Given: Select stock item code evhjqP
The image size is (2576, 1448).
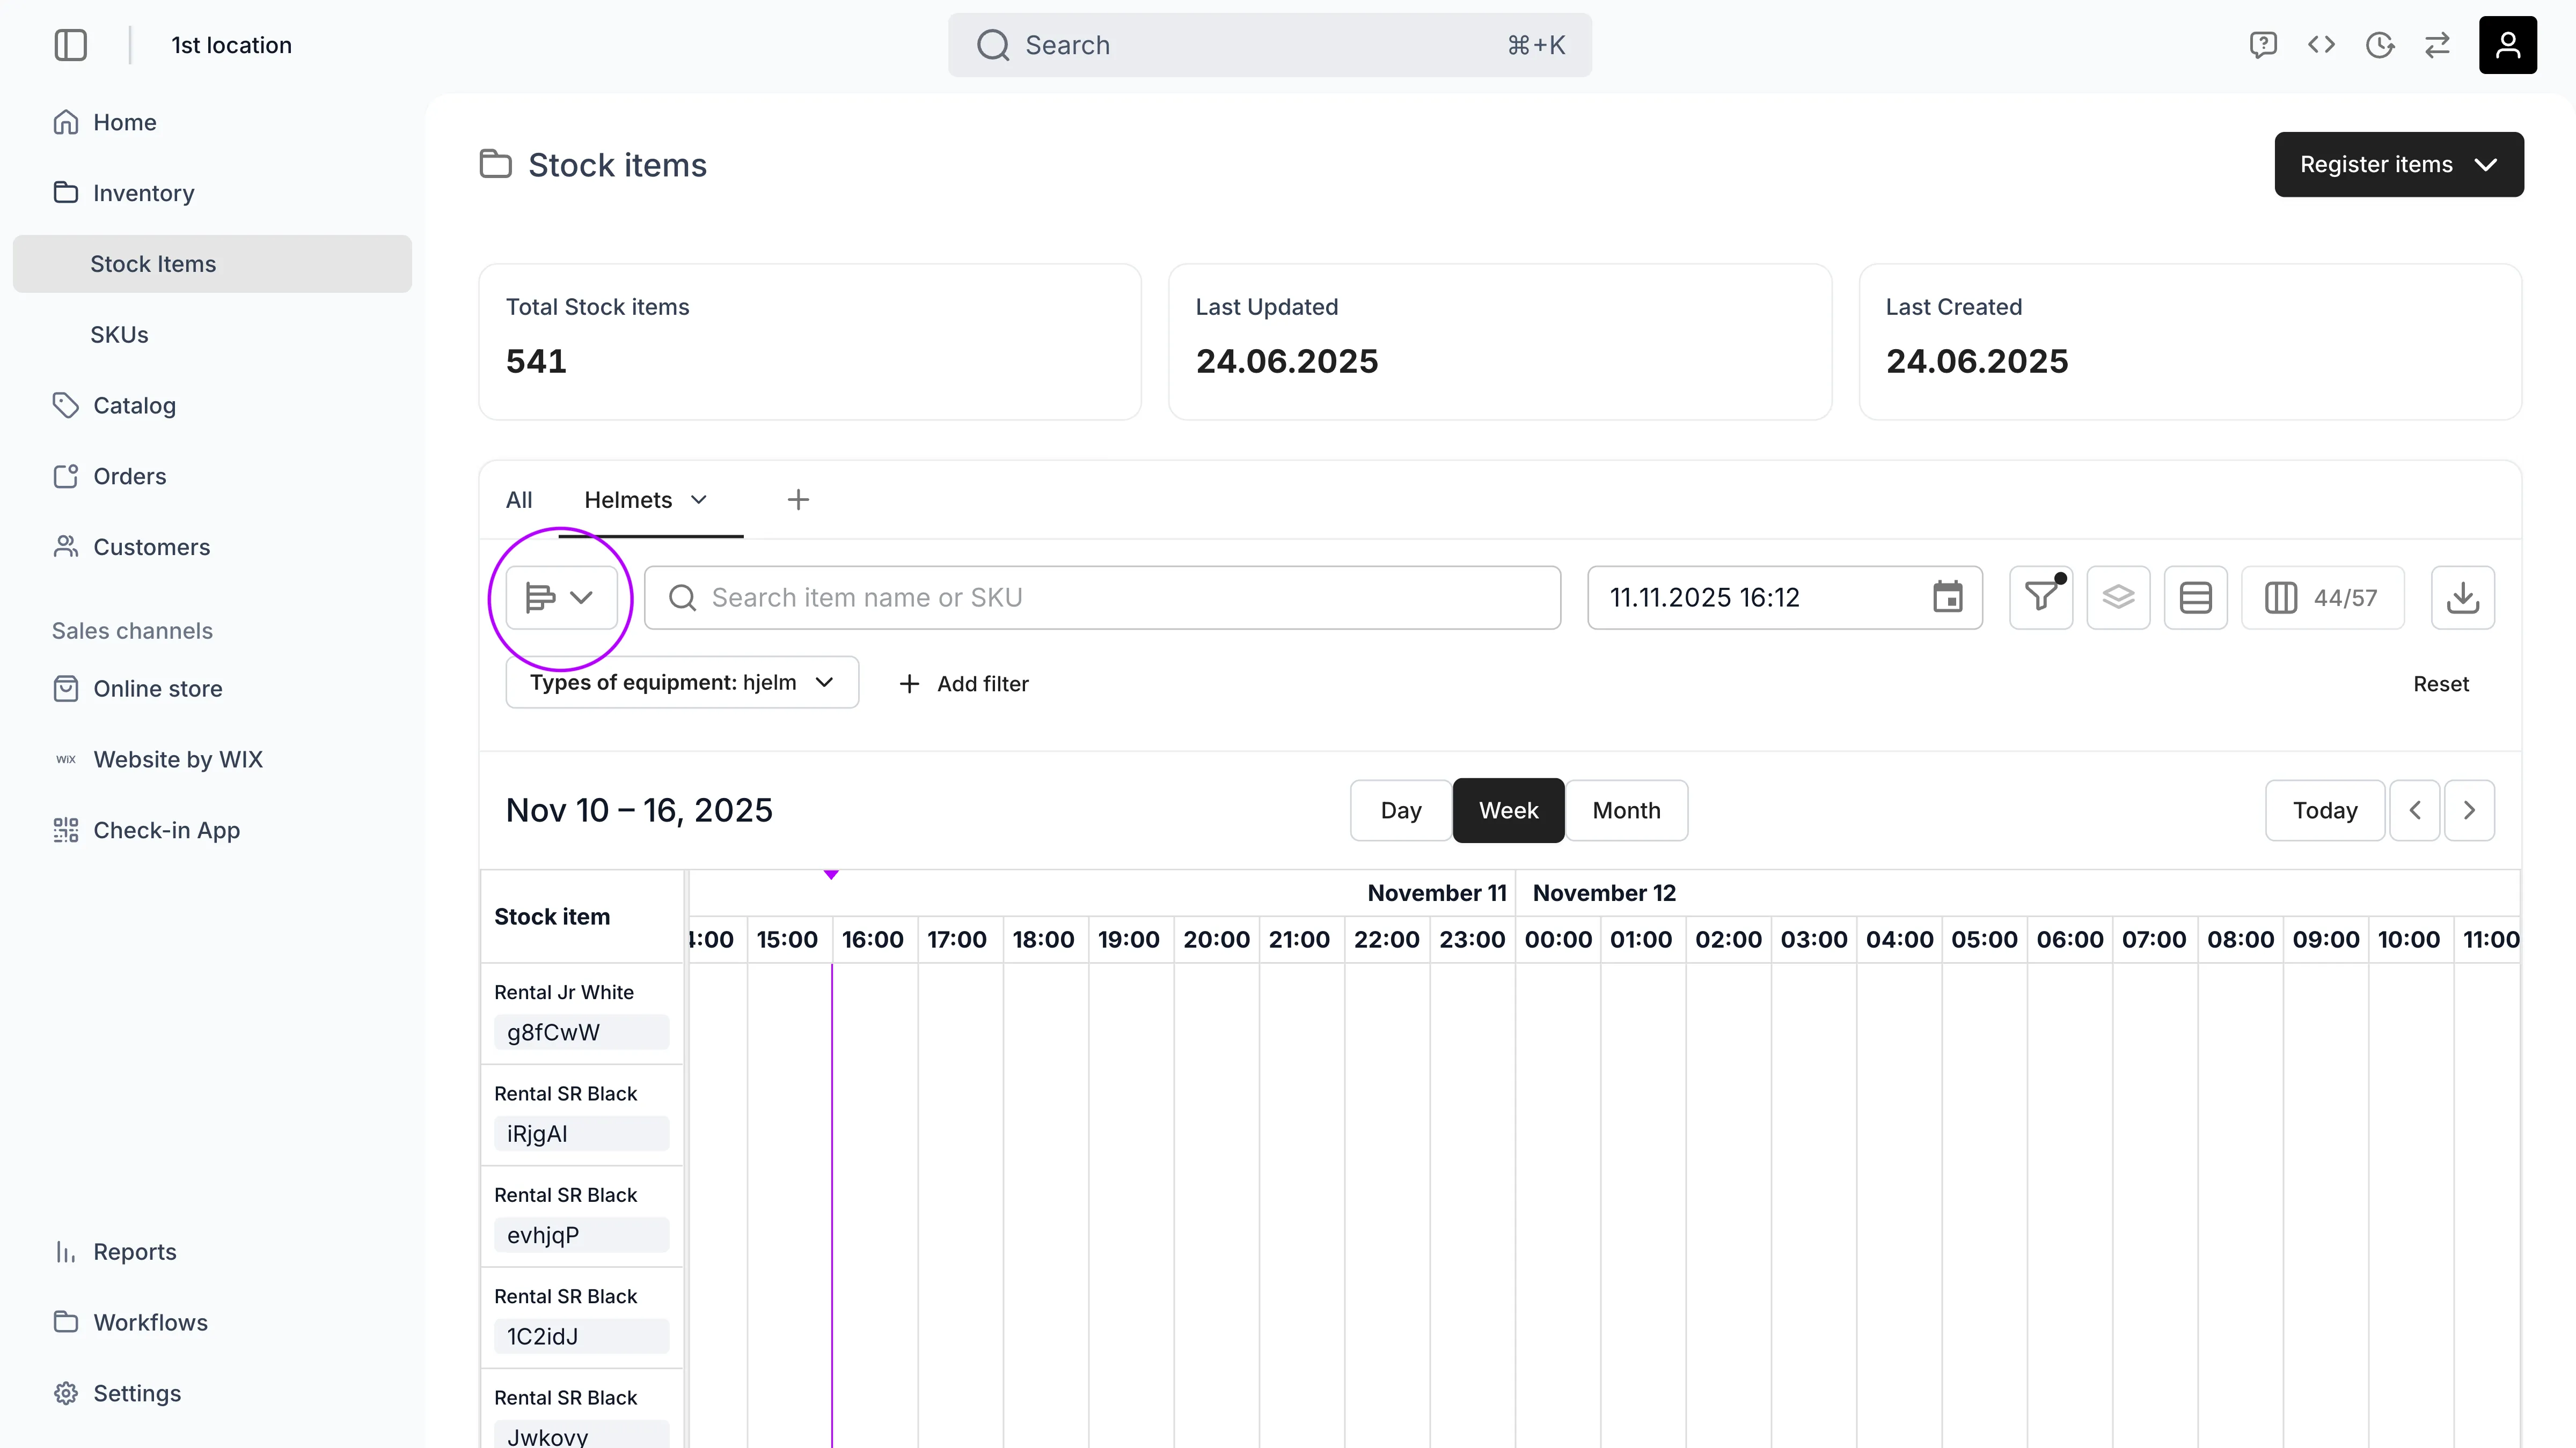Looking at the screenshot, I should tap(581, 1235).
